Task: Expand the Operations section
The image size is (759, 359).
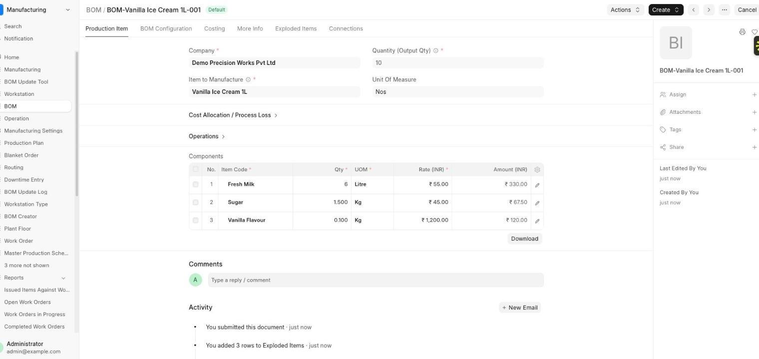Action: [x=207, y=136]
